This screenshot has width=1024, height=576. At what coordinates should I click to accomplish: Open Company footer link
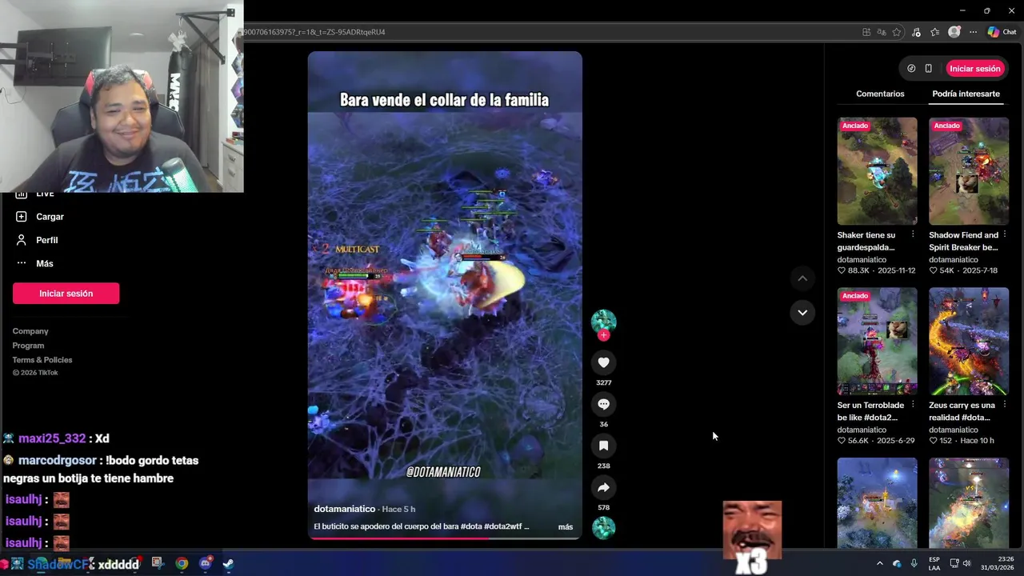(x=30, y=331)
